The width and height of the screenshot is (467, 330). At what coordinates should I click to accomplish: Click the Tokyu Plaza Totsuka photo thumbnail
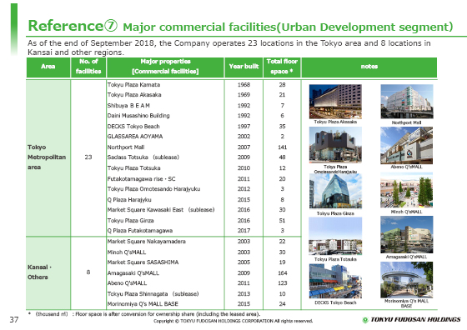click(335, 236)
